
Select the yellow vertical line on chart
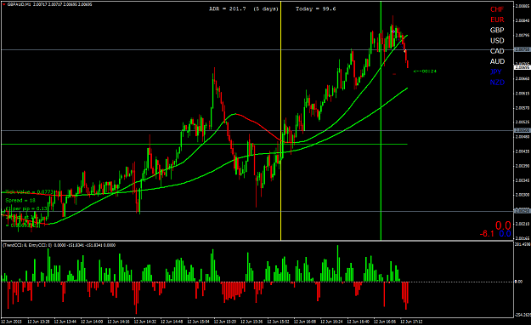click(280, 121)
